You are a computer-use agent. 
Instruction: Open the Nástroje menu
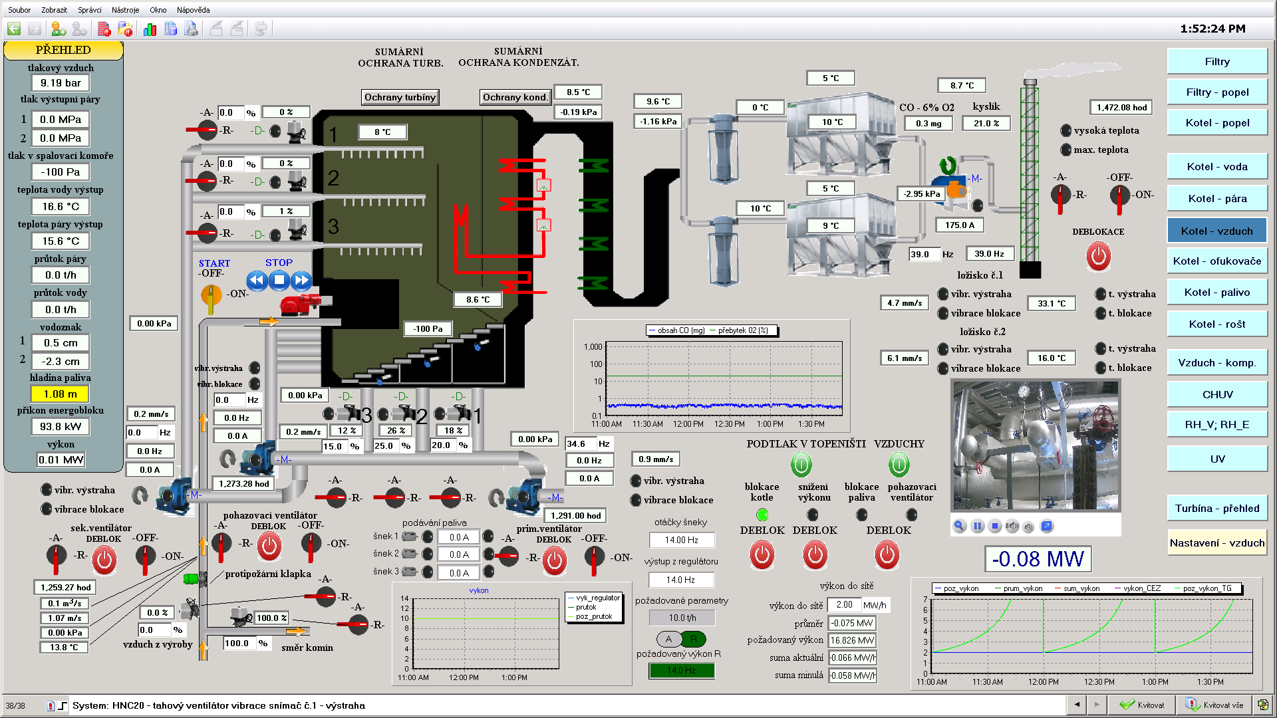pyautogui.click(x=125, y=10)
